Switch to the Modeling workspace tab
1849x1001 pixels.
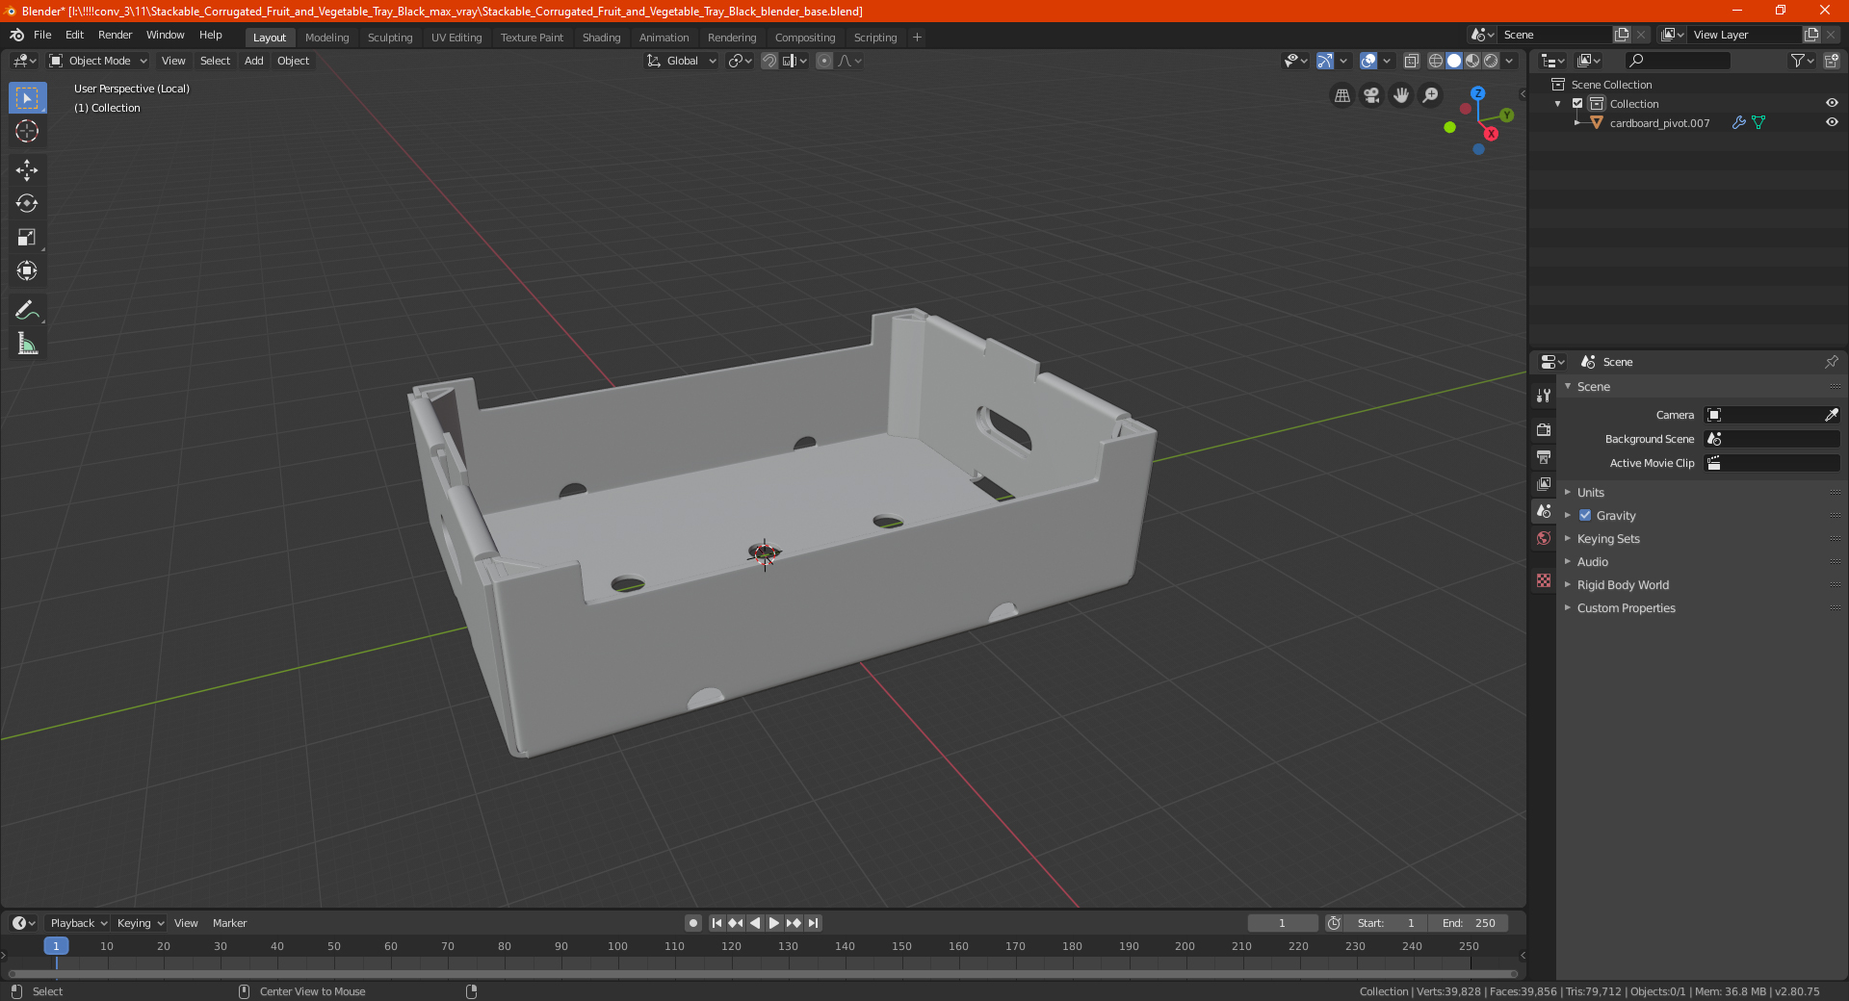(x=326, y=38)
